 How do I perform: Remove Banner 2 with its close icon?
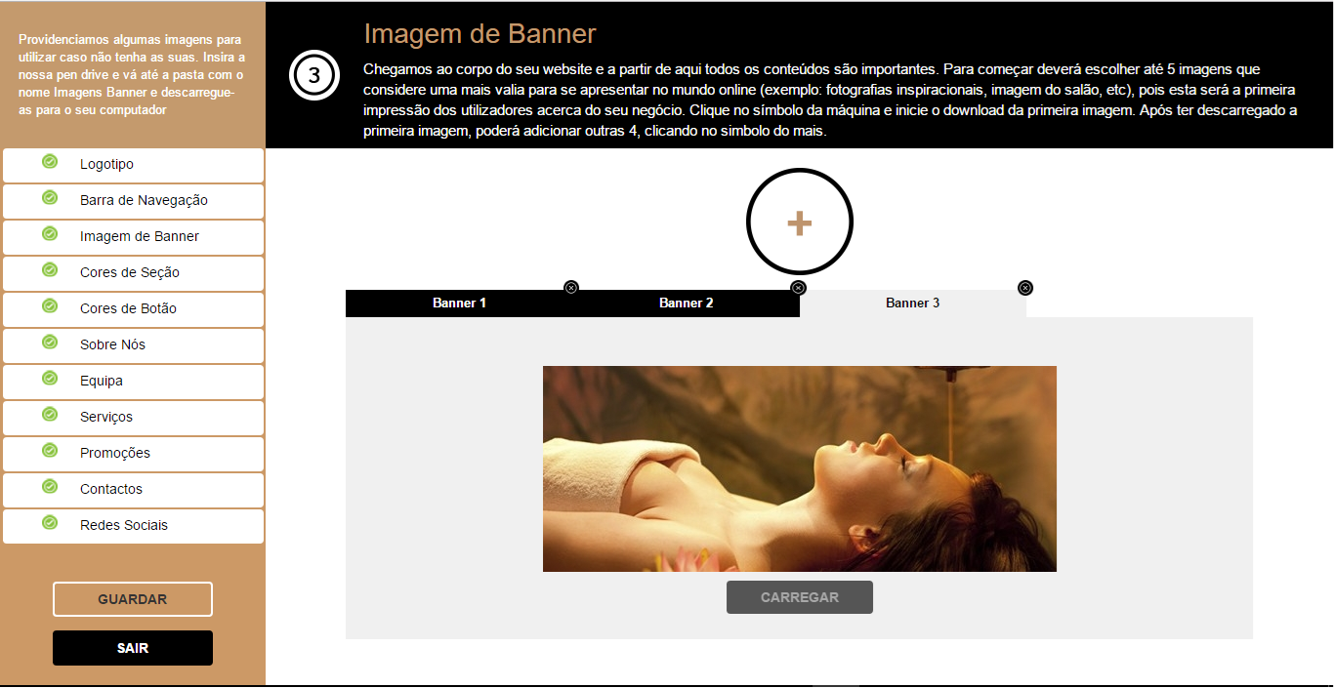pyautogui.click(x=798, y=288)
